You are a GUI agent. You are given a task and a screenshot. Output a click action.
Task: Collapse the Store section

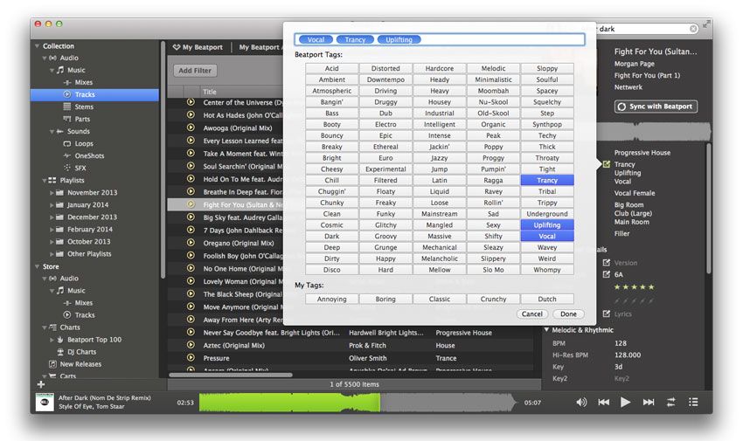click(x=37, y=267)
